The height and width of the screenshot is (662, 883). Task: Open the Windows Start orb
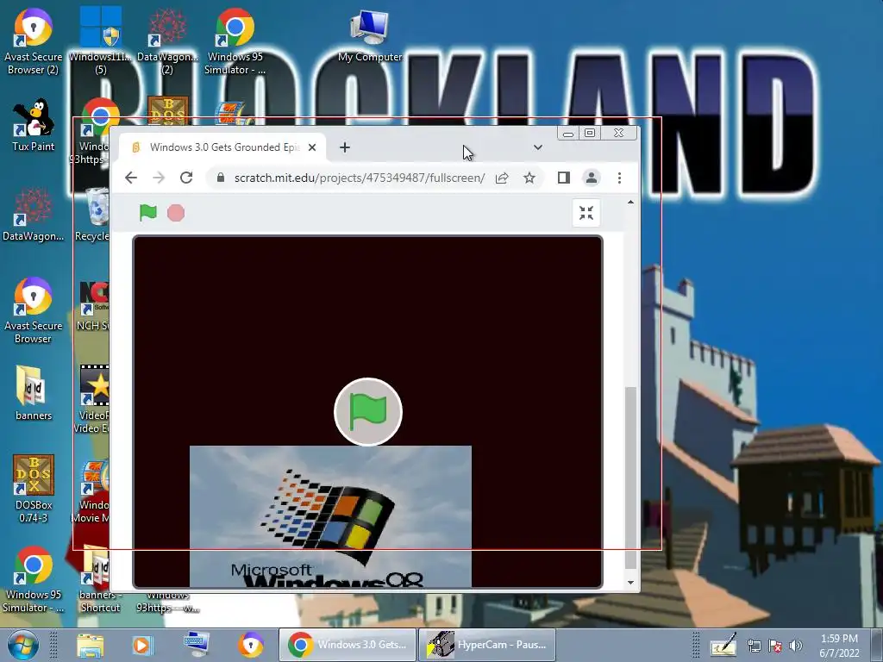22,645
